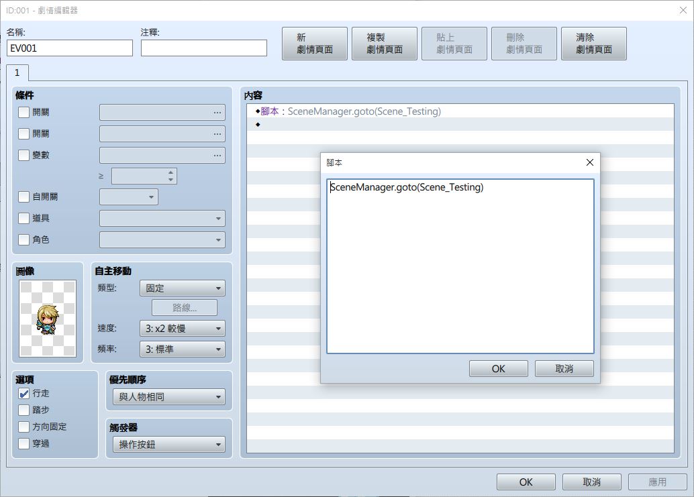Open the 角色 actor dropdown
Viewport: 694px width, 497px height.
162,239
